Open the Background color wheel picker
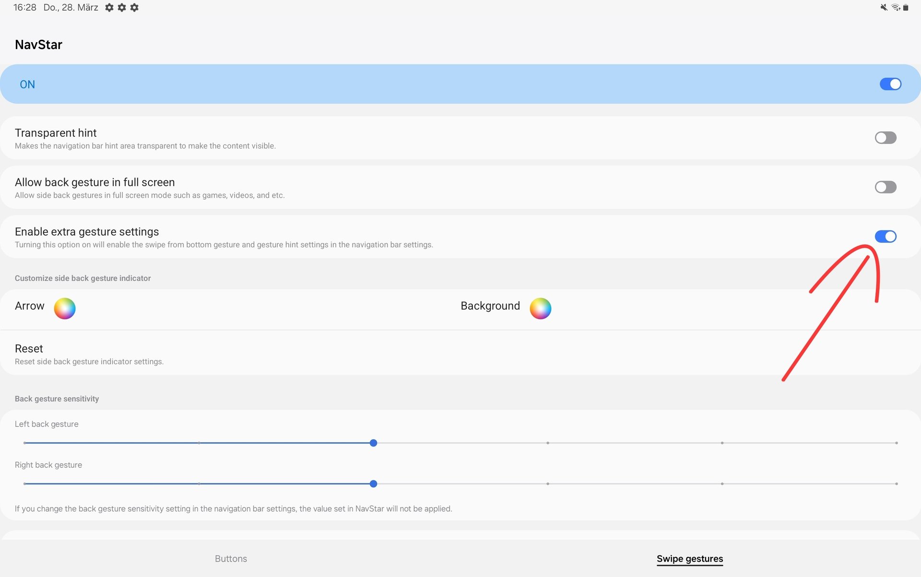Image resolution: width=921 pixels, height=577 pixels. coord(540,308)
